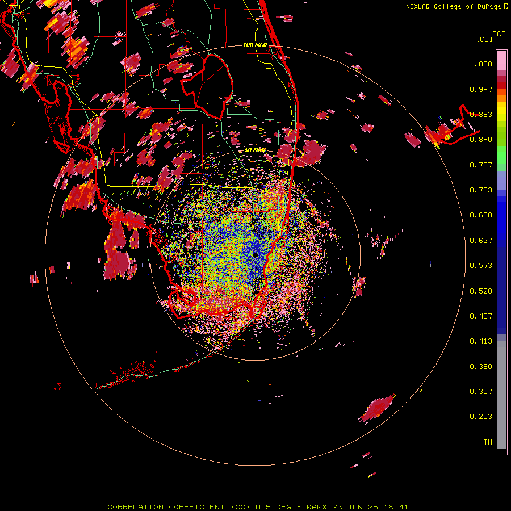
Task: Click the [CC] units label
Action: click(x=484, y=39)
